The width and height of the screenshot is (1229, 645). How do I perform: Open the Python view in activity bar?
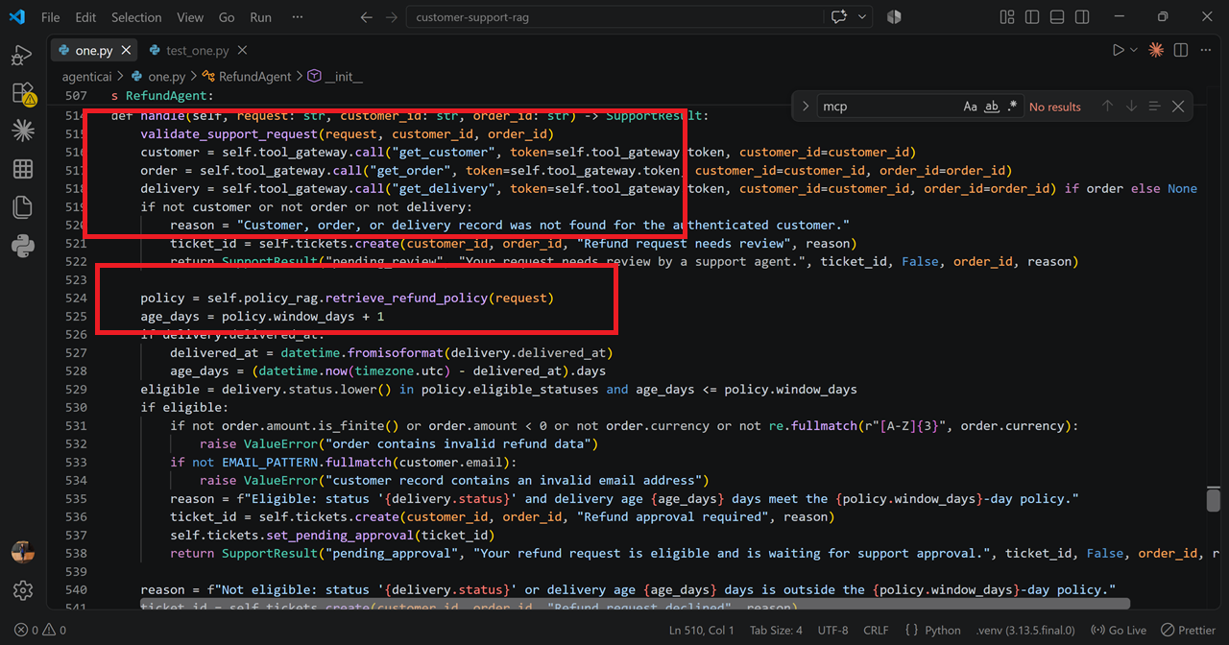click(x=23, y=246)
